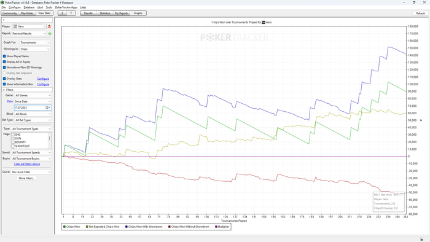Switch to the Statistics tab
The width and height of the screenshot is (430, 242).
(105, 13)
